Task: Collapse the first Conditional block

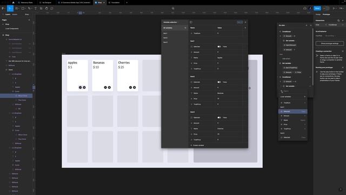Action: coord(280,31)
